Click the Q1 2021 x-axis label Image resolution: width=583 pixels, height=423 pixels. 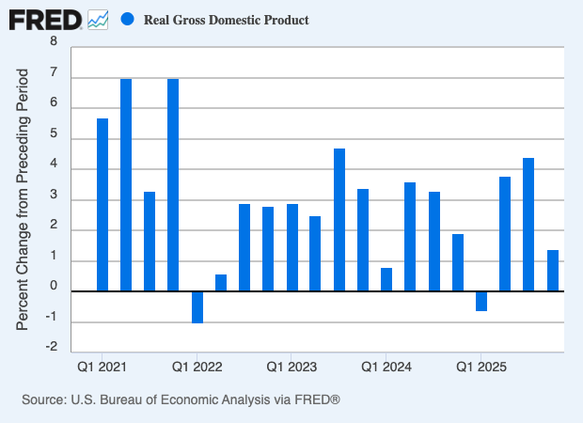tap(102, 365)
